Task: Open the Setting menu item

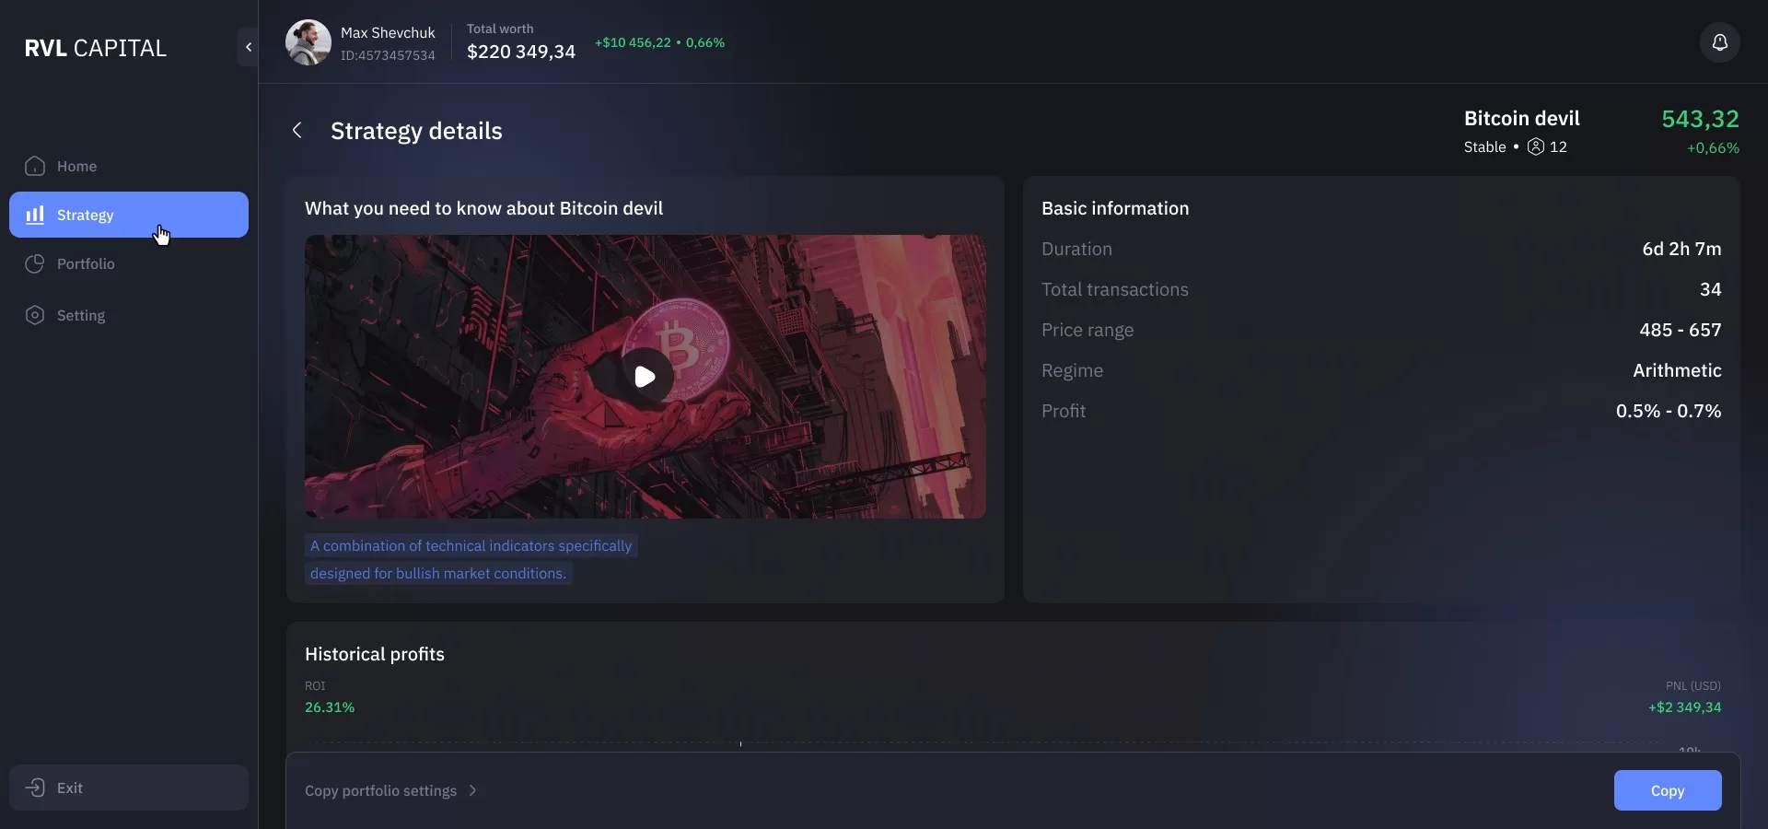Action: point(81,315)
